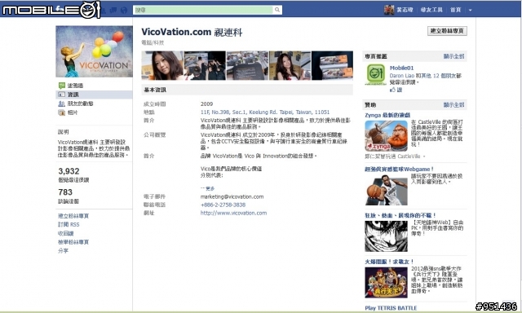Open the 尋友工具 (Find Friends) menu item
The image size is (522, 313).
point(431,10)
